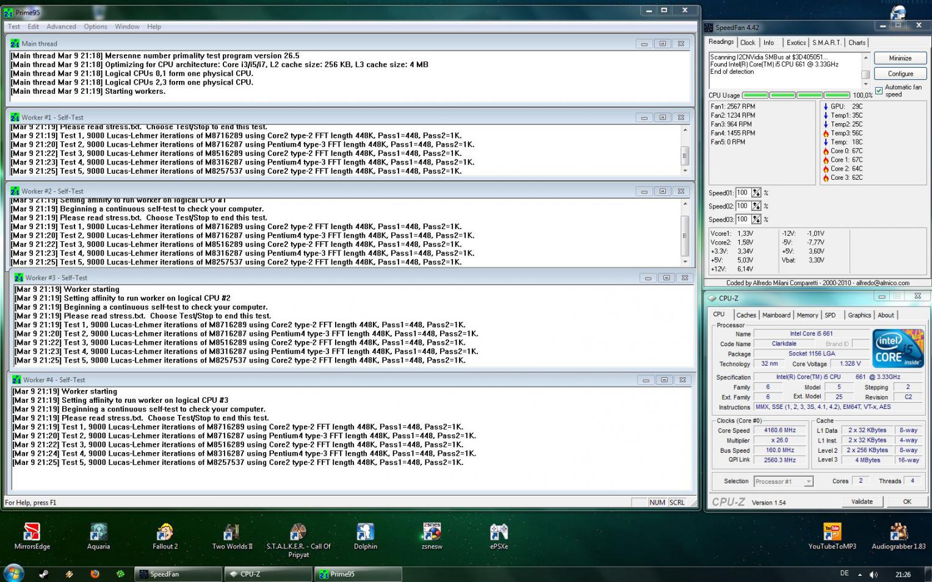Click the Worker #1 window icon
The width and height of the screenshot is (932, 582).
coord(15,117)
